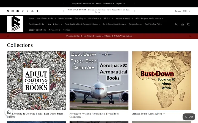
Task: Open the Bargain Books menu item
Action: (135, 24)
